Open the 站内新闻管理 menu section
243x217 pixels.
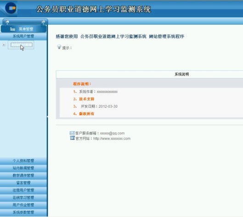coord(23,168)
